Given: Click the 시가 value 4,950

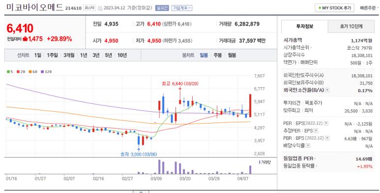Looking at the screenshot, I should point(112,40).
